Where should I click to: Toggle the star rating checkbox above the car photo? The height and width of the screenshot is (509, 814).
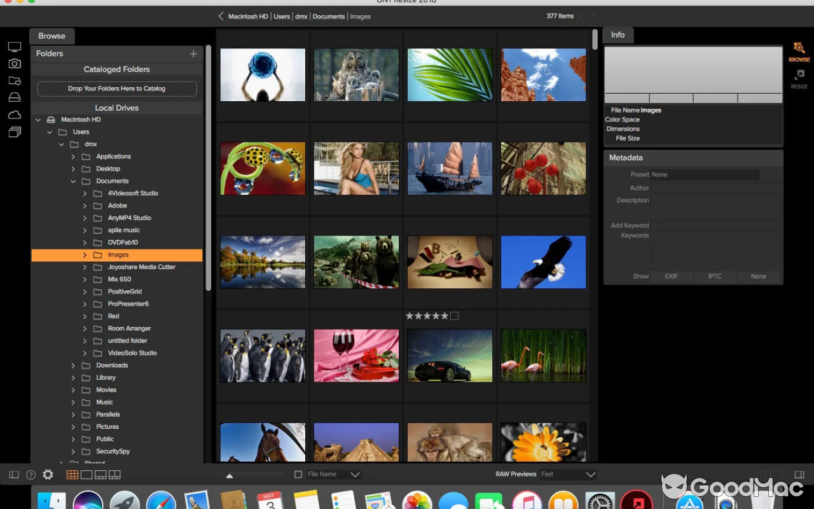coord(455,316)
